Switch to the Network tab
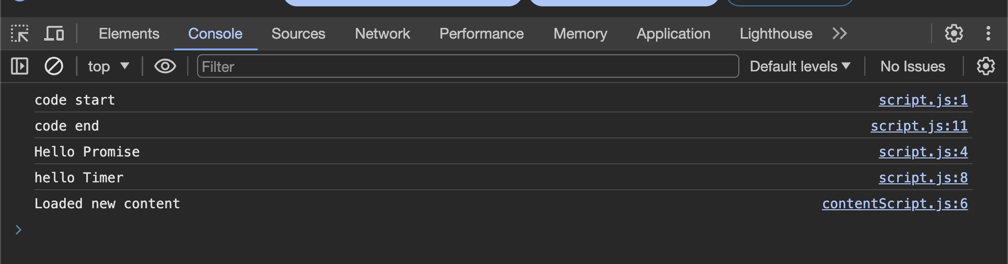This screenshot has height=264, width=1008. [382, 34]
